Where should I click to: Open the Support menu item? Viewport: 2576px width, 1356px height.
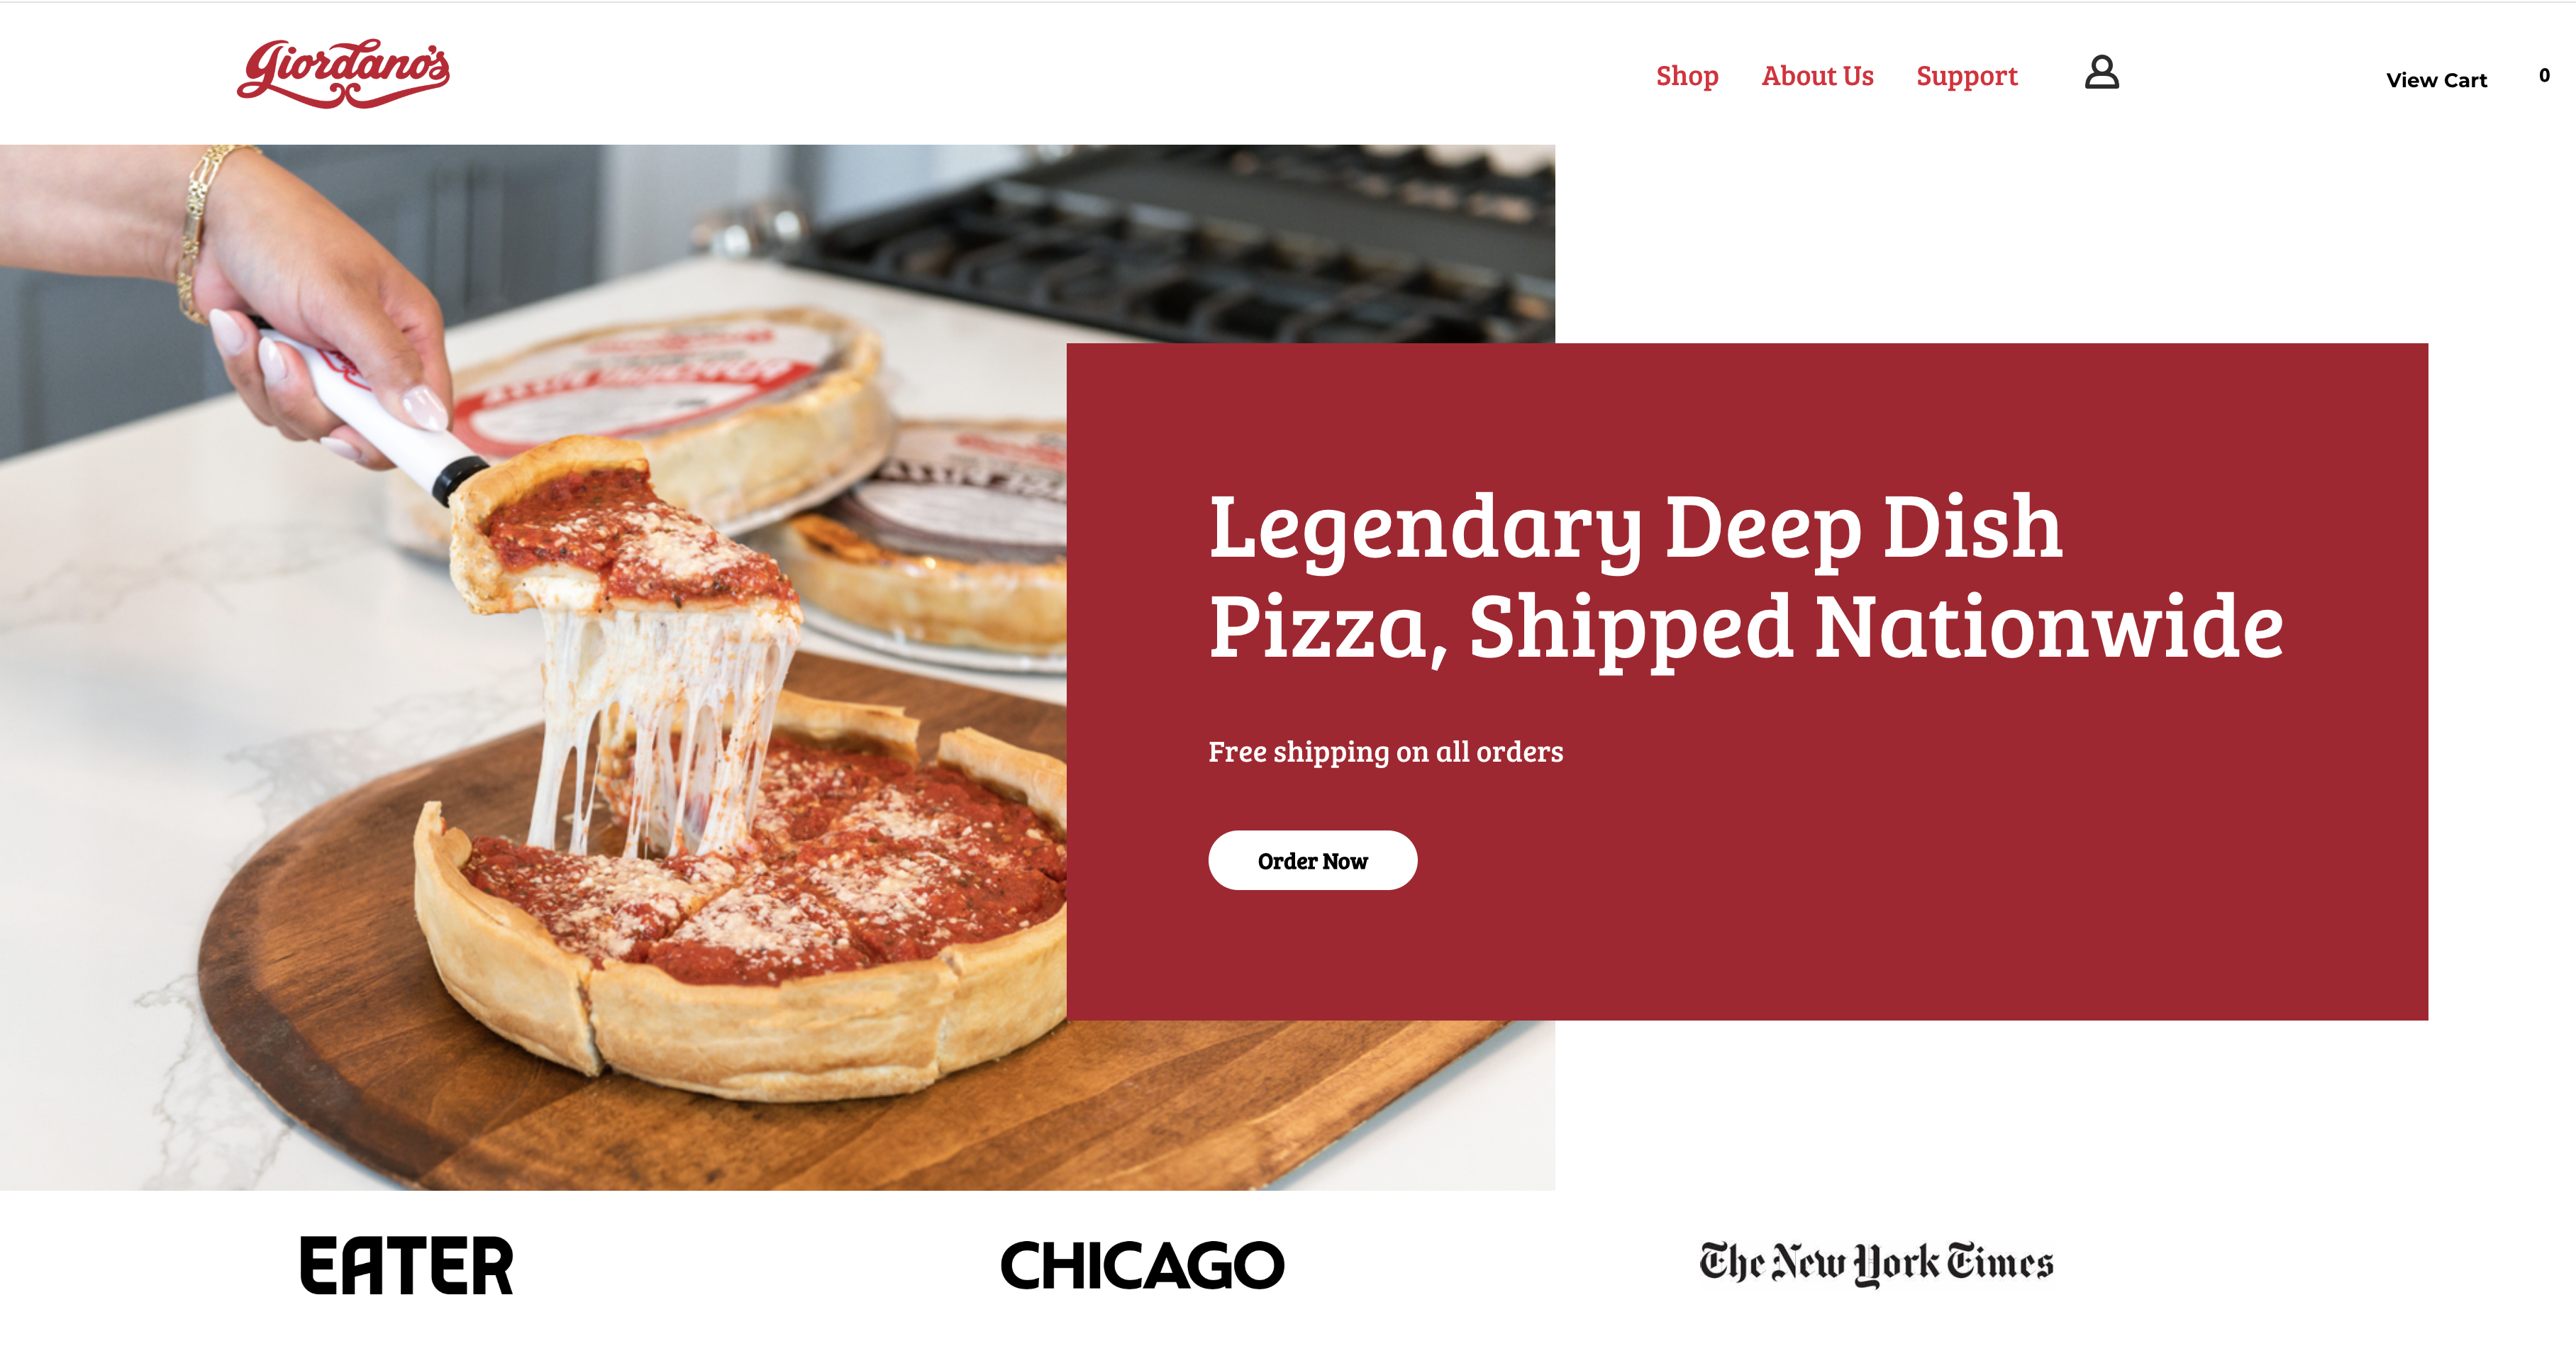coord(1966,76)
